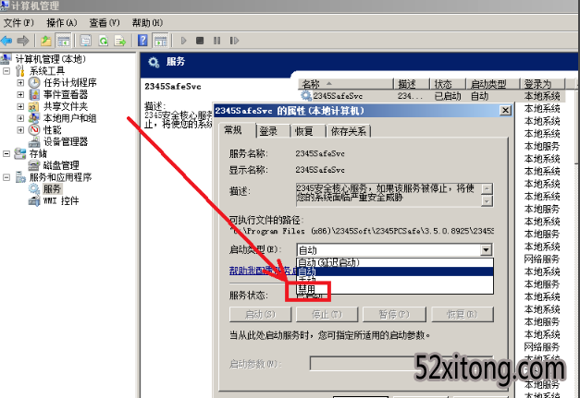Expand the 共享文件夹 node
580x398 pixels.
pos(20,106)
